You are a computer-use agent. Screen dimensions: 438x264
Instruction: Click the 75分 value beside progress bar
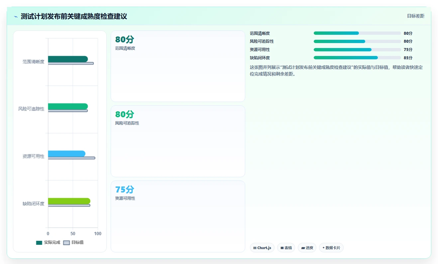(x=408, y=50)
